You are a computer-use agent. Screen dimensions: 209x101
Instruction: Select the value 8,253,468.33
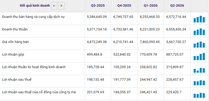(x=150, y=17)
